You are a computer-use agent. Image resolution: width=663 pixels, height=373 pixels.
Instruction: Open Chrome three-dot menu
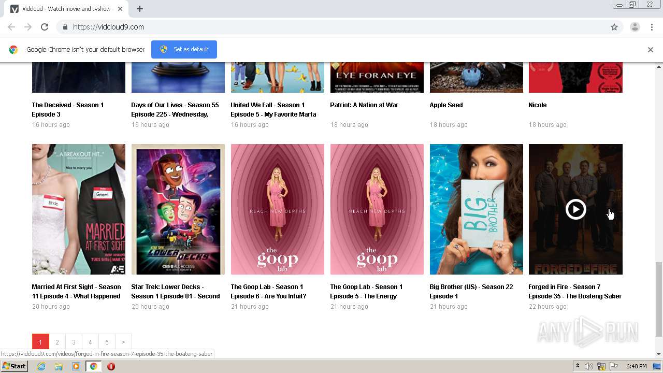pos(652,27)
